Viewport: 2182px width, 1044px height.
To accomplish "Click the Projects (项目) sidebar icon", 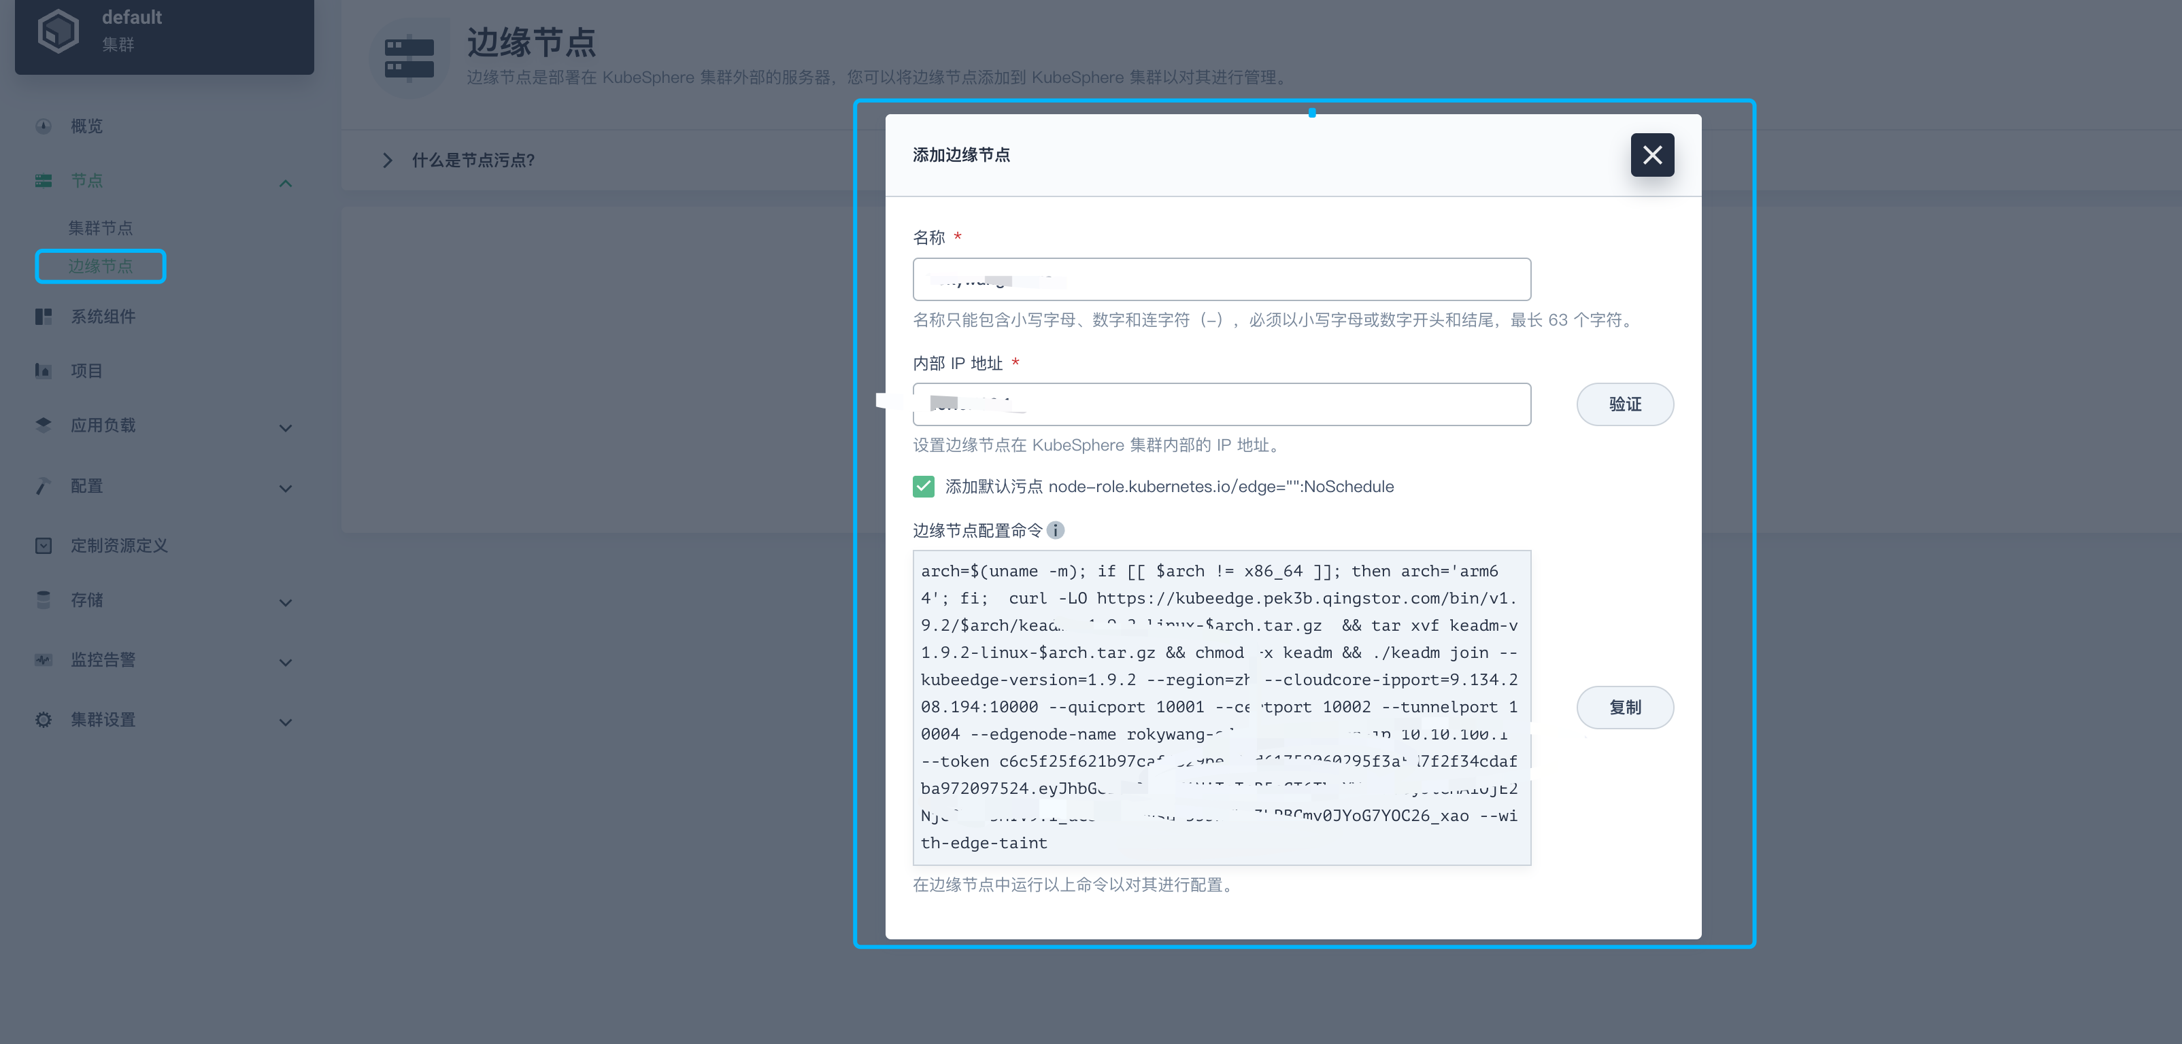I will 44,371.
